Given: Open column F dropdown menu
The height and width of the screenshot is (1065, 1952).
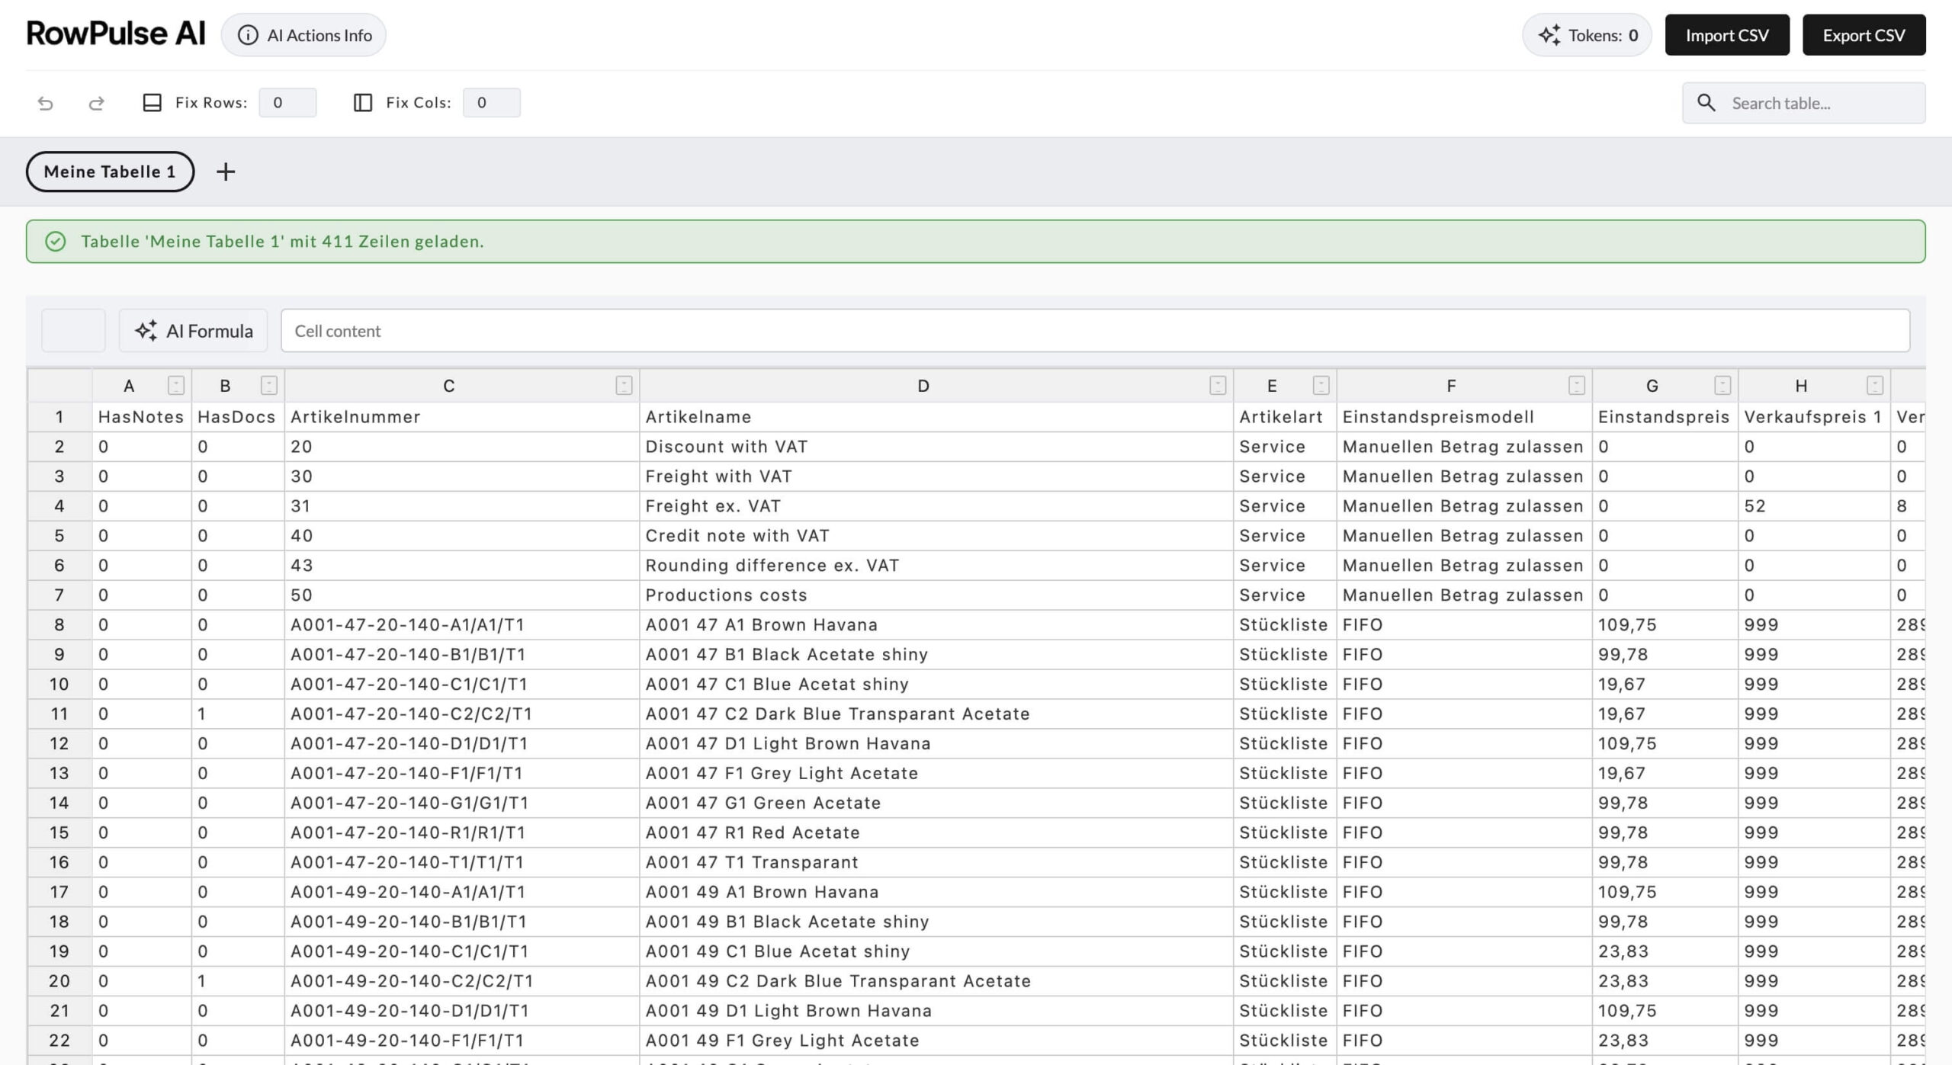Looking at the screenshot, I should pos(1577,386).
